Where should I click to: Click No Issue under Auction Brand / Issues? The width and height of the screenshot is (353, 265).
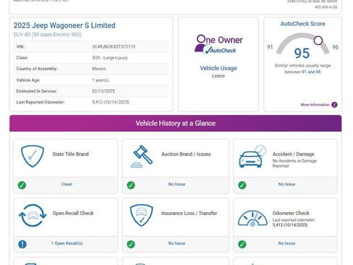[x=176, y=184]
